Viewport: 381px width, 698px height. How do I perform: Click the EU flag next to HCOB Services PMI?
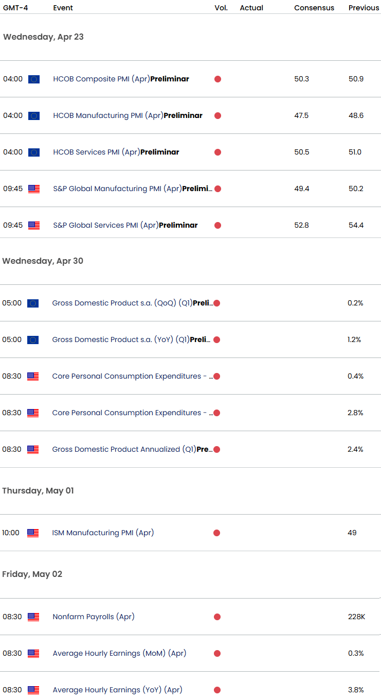tap(33, 152)
